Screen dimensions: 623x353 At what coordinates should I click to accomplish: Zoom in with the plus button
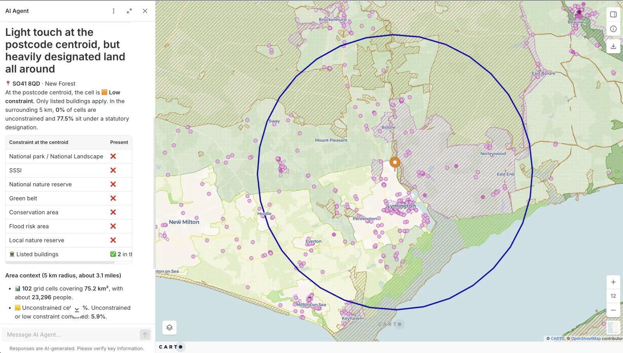click(613, 282)
